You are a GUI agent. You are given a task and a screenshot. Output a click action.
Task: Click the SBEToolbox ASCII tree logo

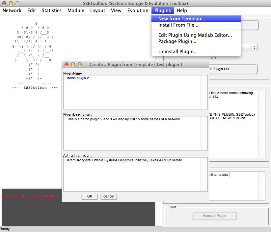35,55
